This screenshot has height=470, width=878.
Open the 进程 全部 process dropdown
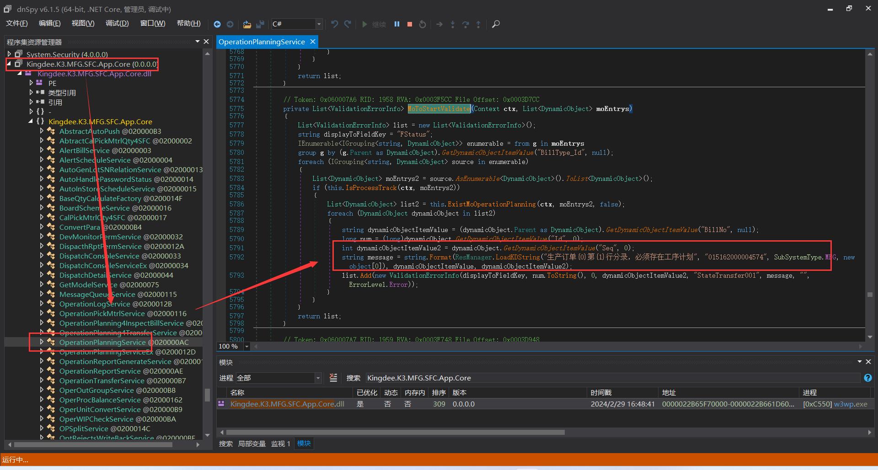[318, 378]
